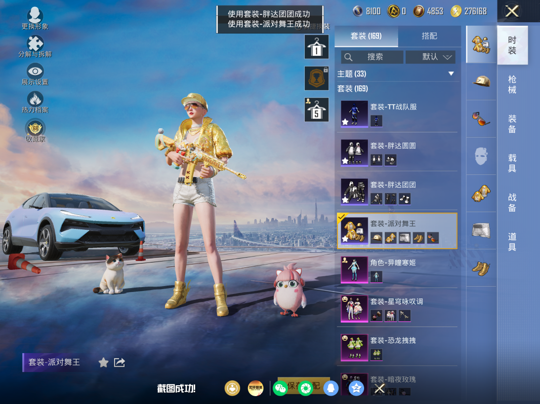The width and height of the screenshot is (540, 404).
Task: Click the share arrow beside outfit name
Action: tap(120, 363)
